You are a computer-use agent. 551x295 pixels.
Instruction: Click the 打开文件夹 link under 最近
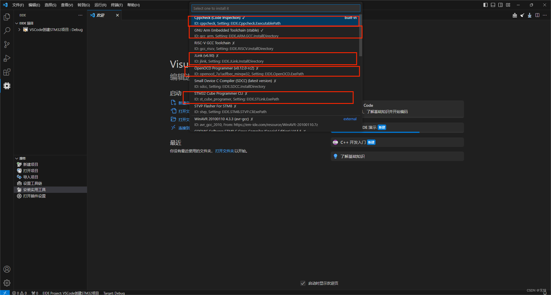point(225,151)
